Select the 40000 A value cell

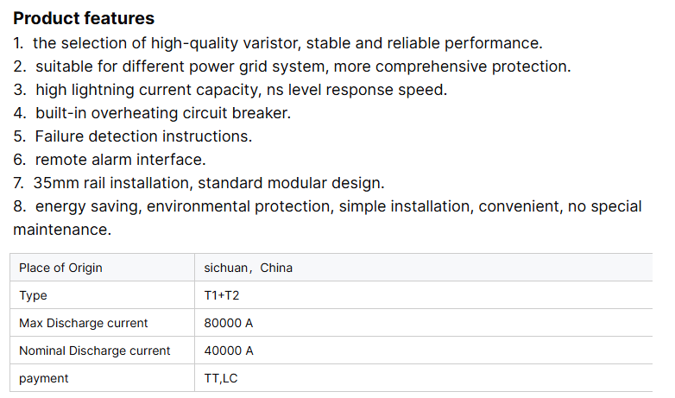(229, 351)
